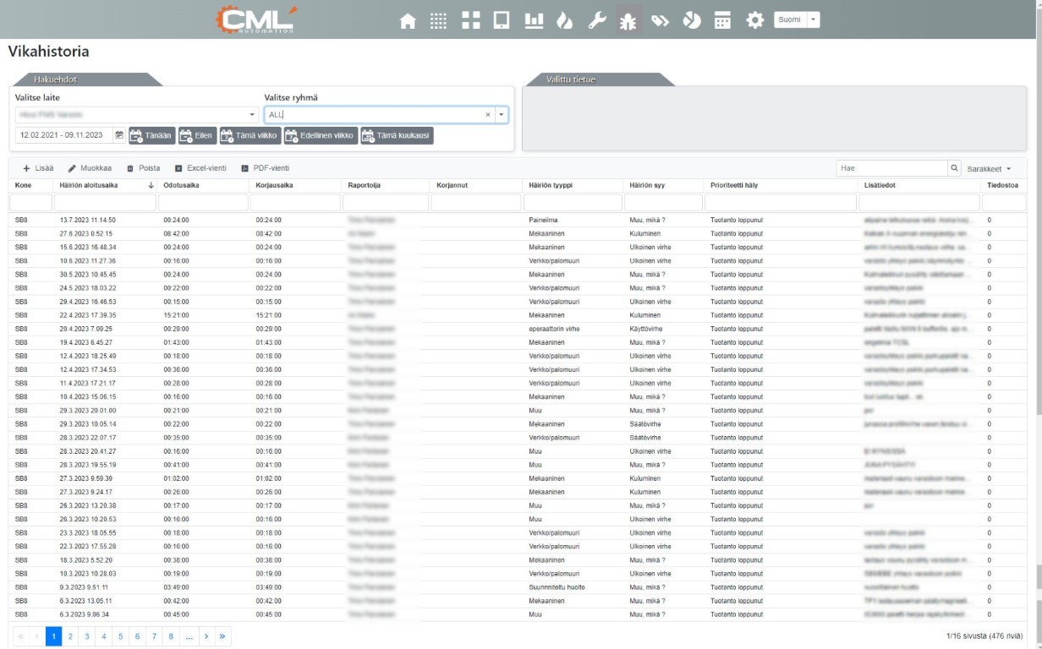Go to the home page icon
The height and width of the screenshot is (649, 1042).
pos(409,19)
